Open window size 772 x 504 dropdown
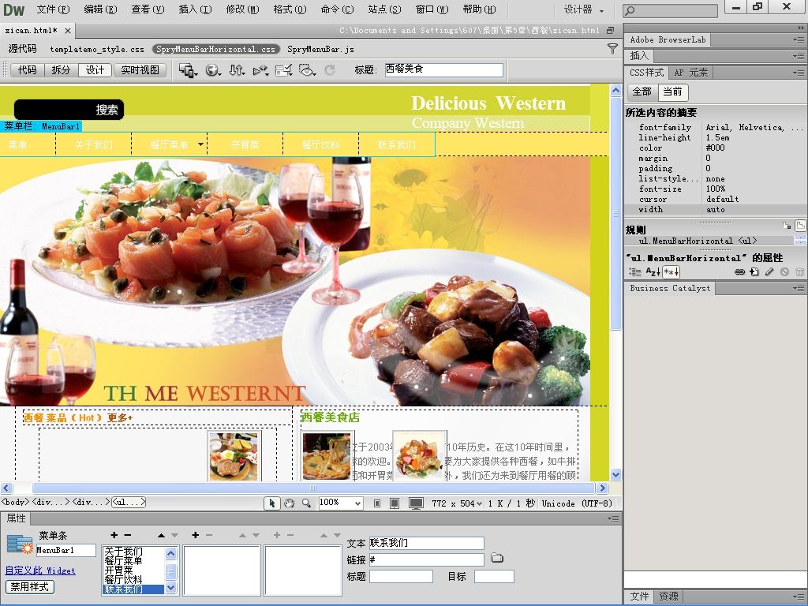The image size is (808, 606). (457, 503)
